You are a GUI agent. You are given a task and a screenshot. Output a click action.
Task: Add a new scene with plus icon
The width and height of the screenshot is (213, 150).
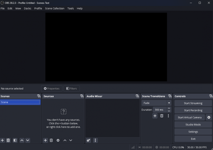[x=2, y=140]
